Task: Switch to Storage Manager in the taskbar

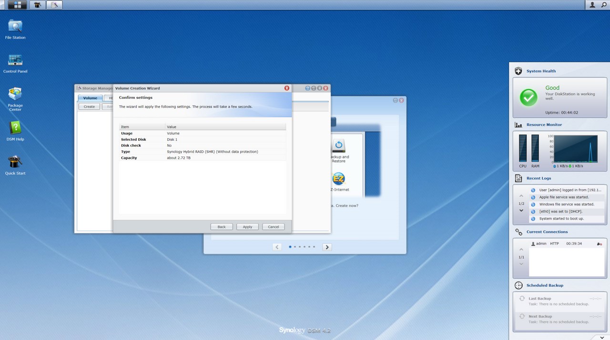Action: coord(54,5)
